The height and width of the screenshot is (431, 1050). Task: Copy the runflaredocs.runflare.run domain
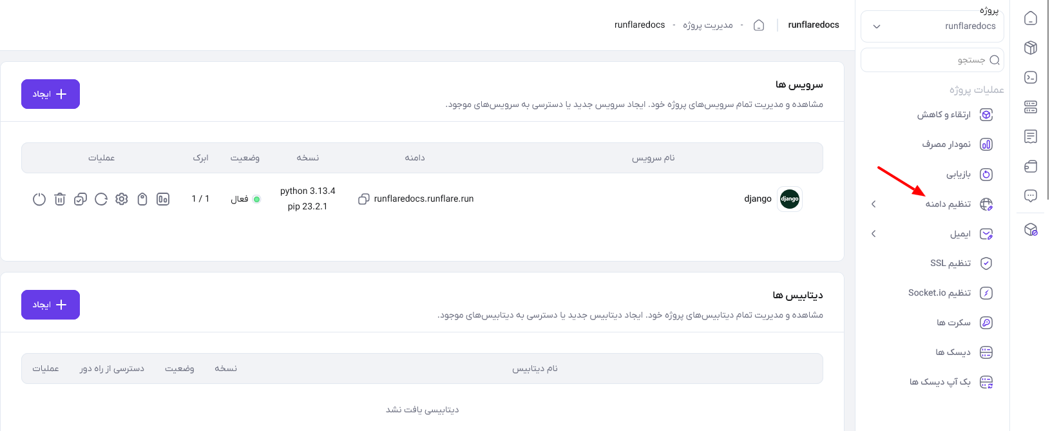click(363, 199)
